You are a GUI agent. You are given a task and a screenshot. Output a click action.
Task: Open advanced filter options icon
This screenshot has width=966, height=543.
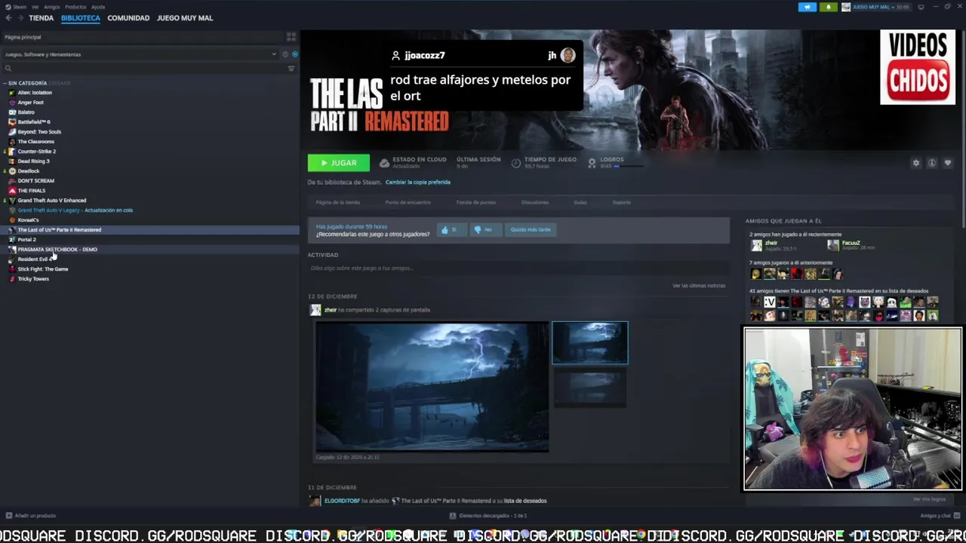(x=291, y=69)
